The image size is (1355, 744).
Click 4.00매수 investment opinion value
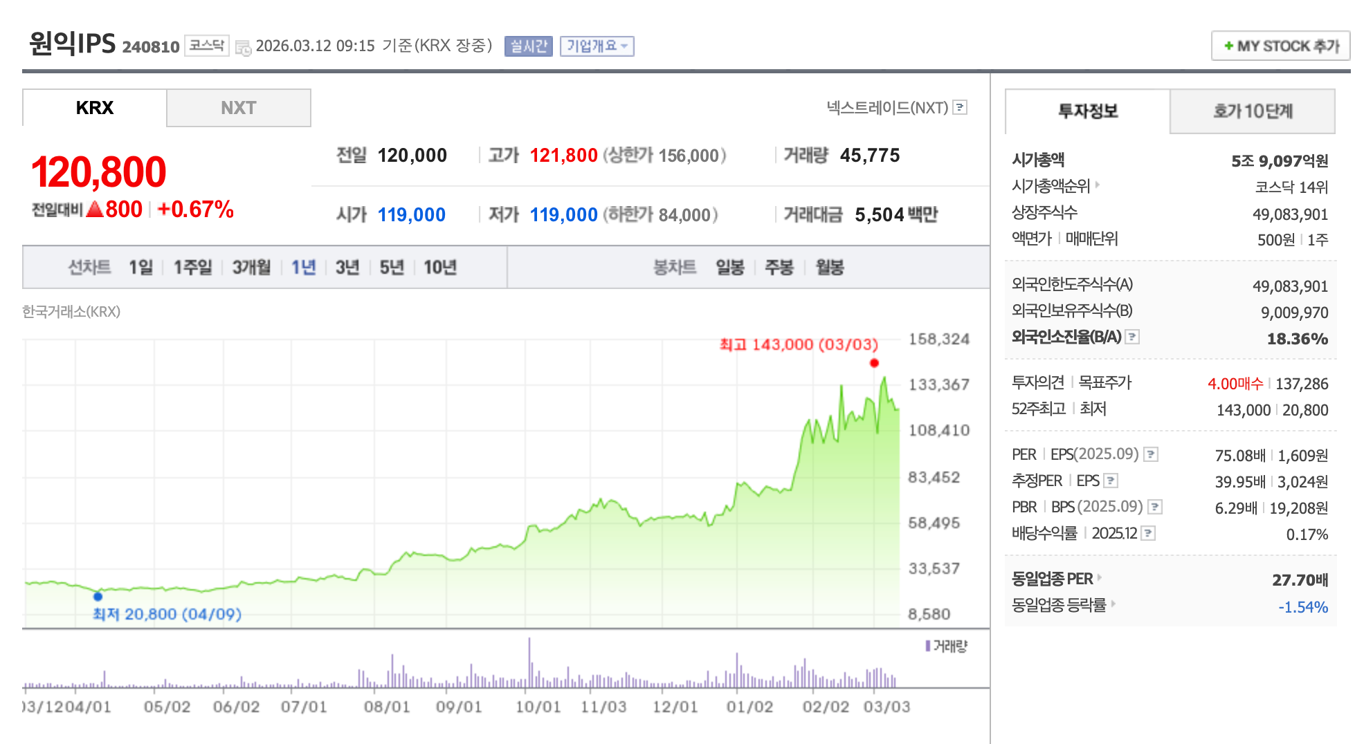click(x=1235, y=384)
